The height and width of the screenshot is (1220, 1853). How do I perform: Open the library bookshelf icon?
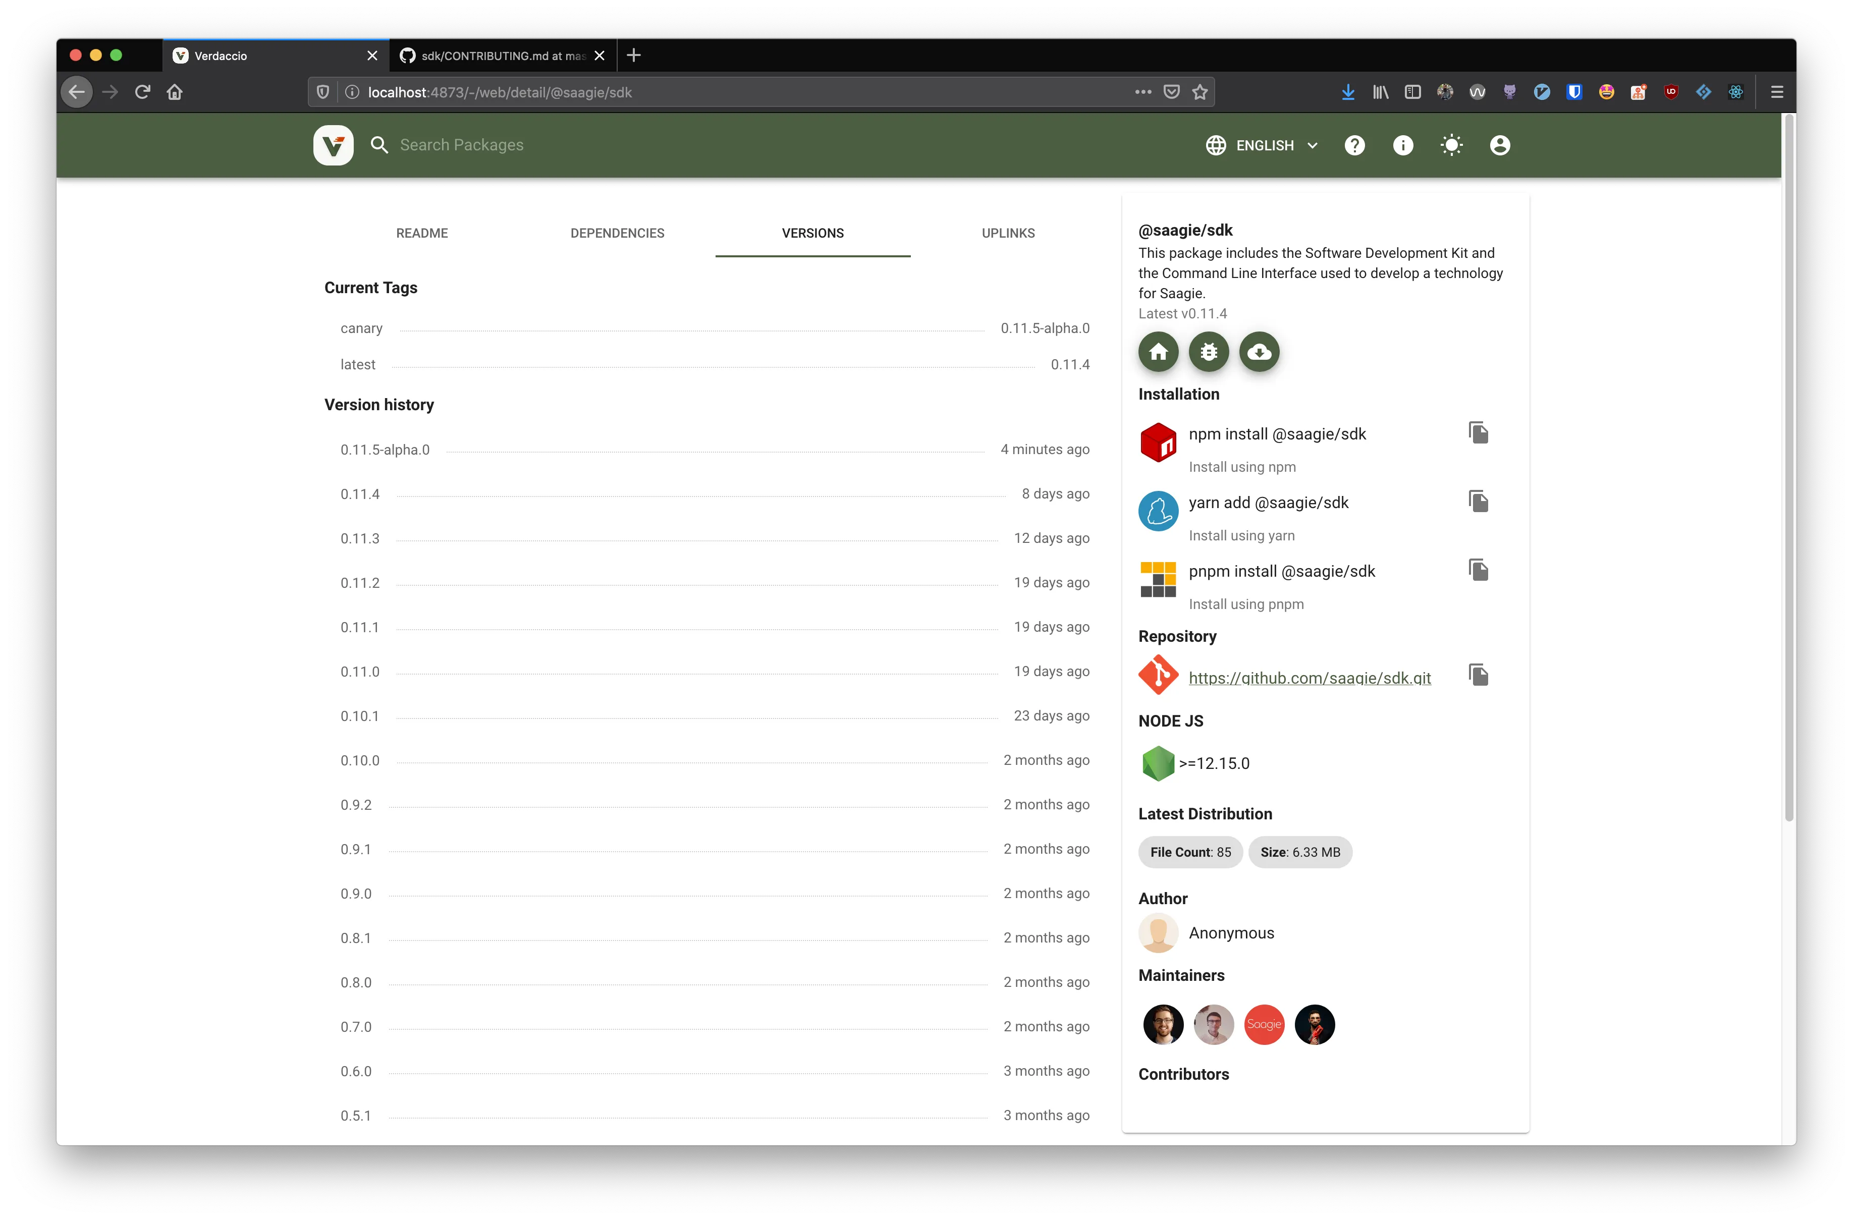click(x=1380, y=92)
